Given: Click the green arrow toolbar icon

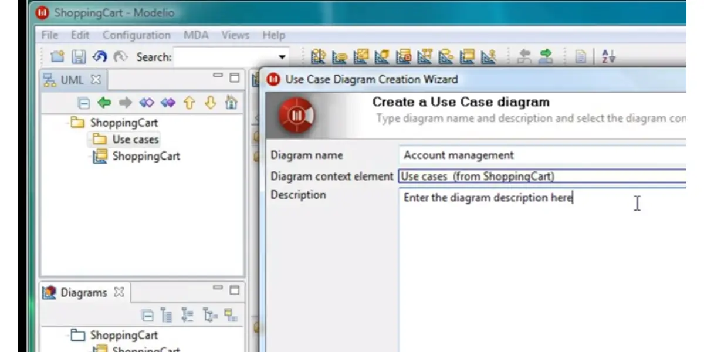Looking at the screenshot, I should tap(546, 57).
